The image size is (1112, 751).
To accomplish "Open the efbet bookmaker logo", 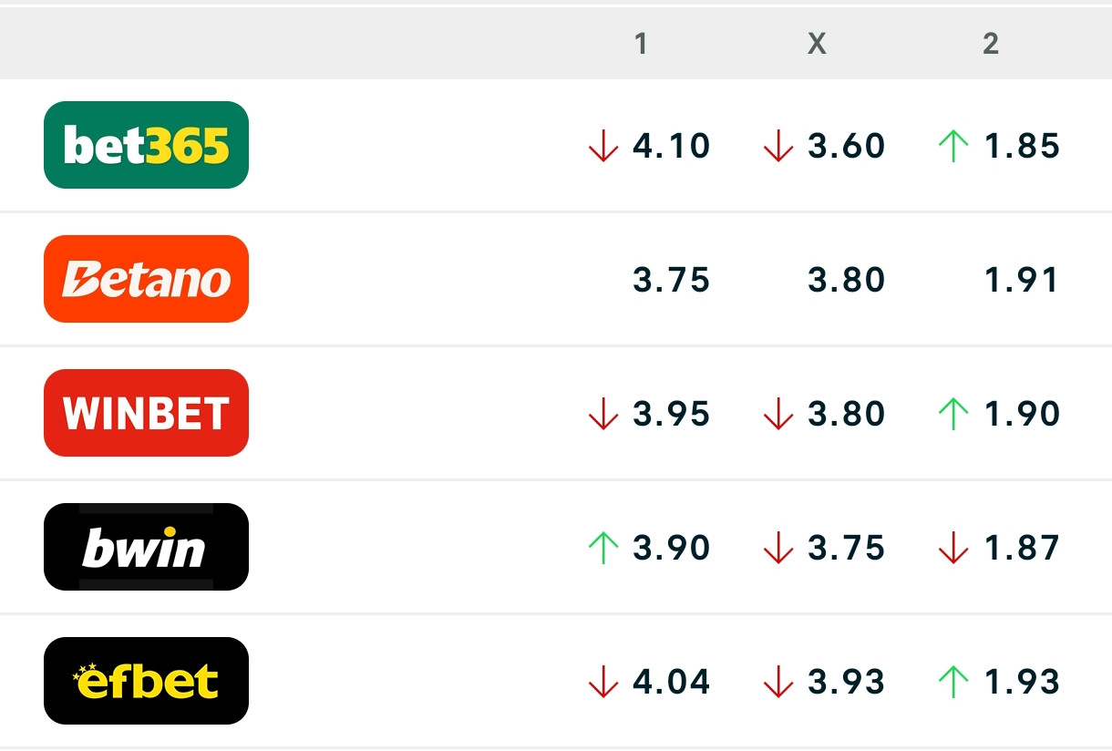I will 146,680.
